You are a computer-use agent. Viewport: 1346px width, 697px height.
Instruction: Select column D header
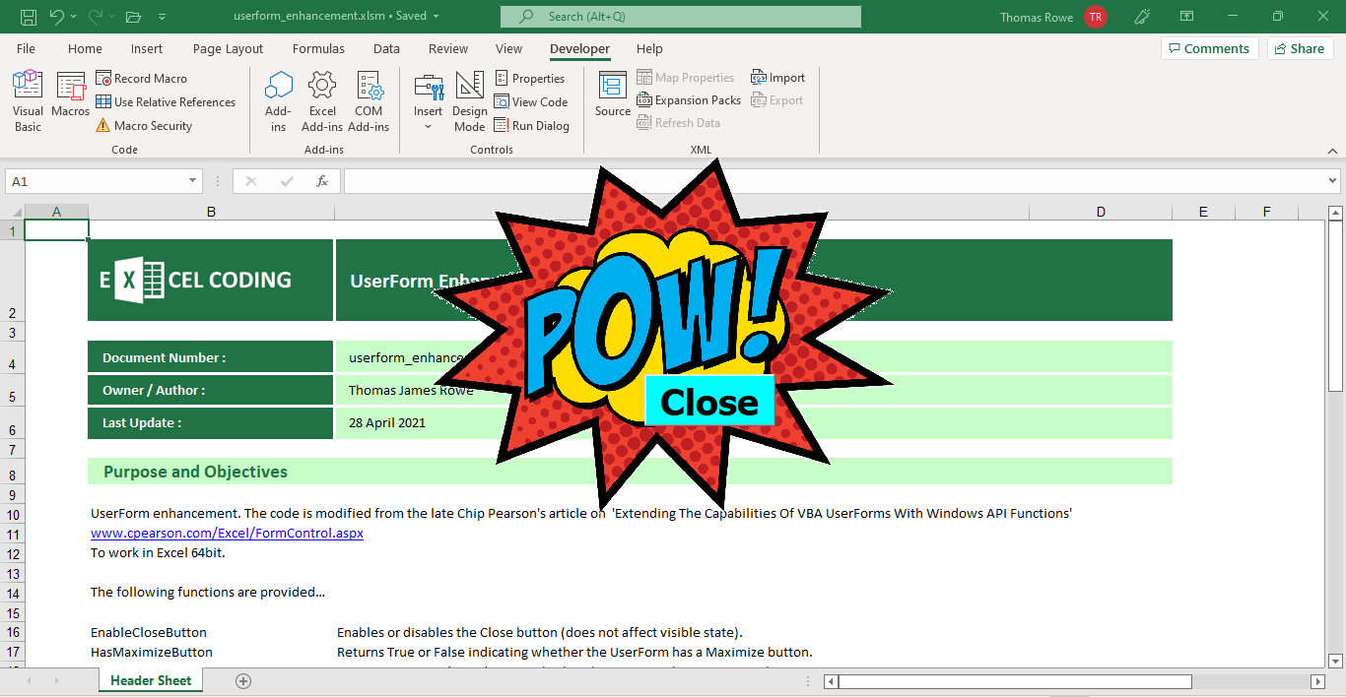click(1101, 212)
